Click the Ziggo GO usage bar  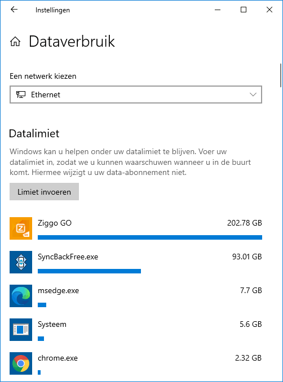[x=150, y=237]
